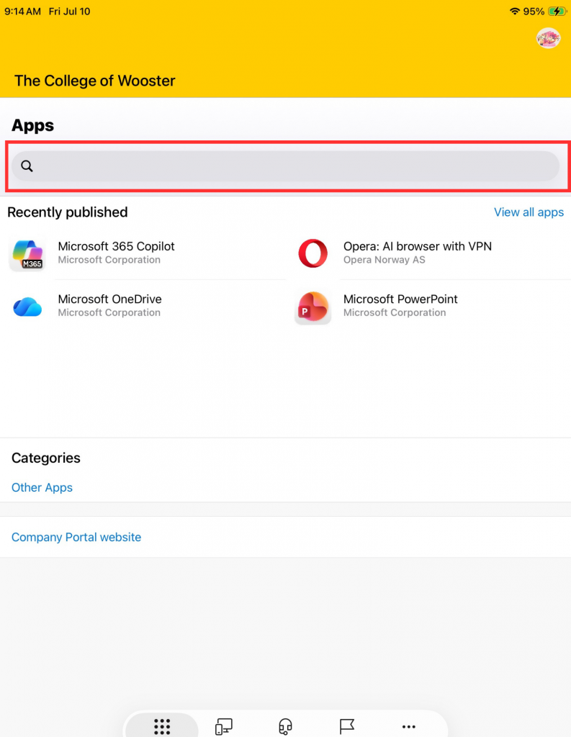Viewport: 571px width, 737px height.
Task: Tap the Categories heading
Action: 46,458
